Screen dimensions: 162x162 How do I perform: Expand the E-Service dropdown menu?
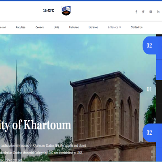[114, 27]
